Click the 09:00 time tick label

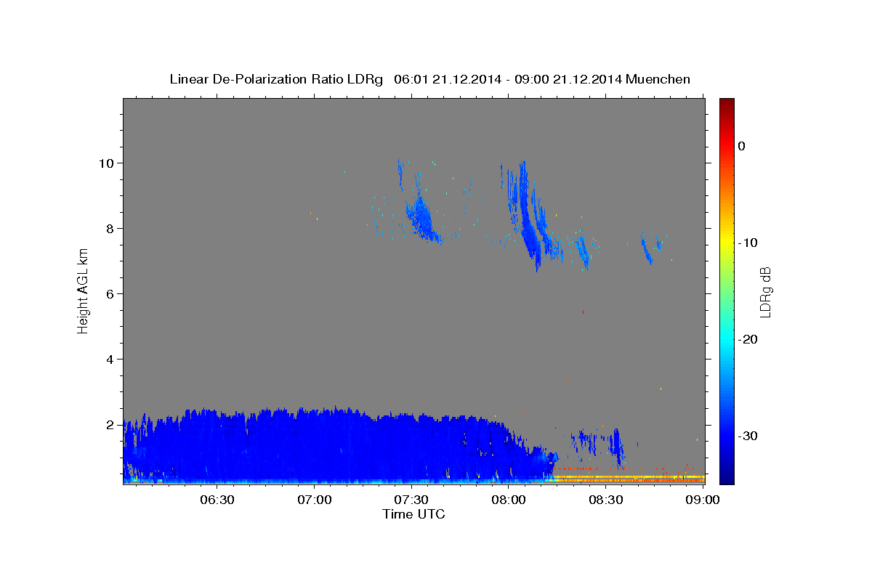(x=702, y=500)
